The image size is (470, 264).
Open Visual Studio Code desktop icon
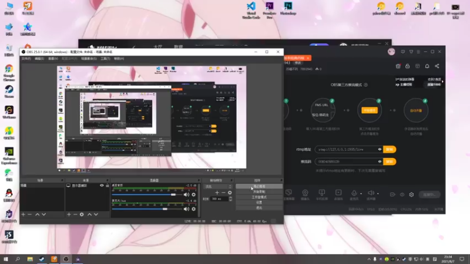pyautogui.click(x=251, y=10)
